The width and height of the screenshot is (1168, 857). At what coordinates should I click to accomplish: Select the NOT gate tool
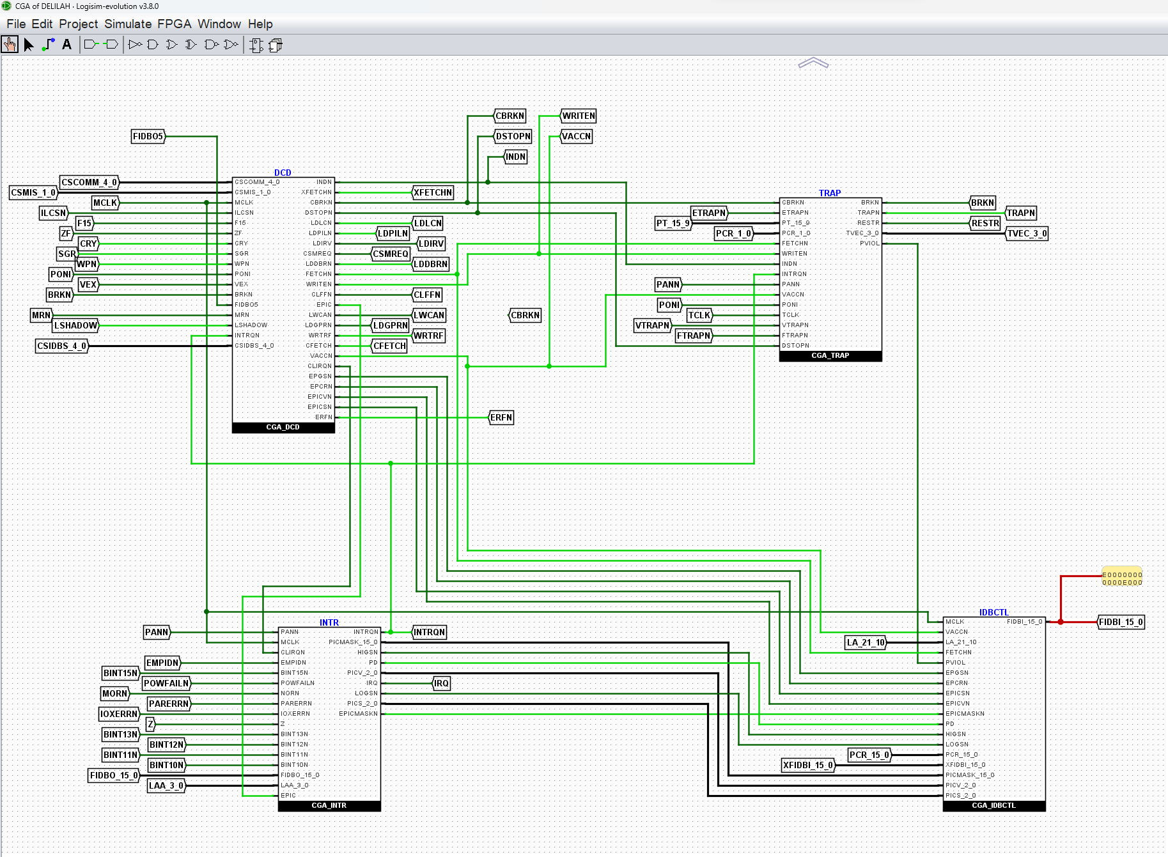(x=135, y=44)
